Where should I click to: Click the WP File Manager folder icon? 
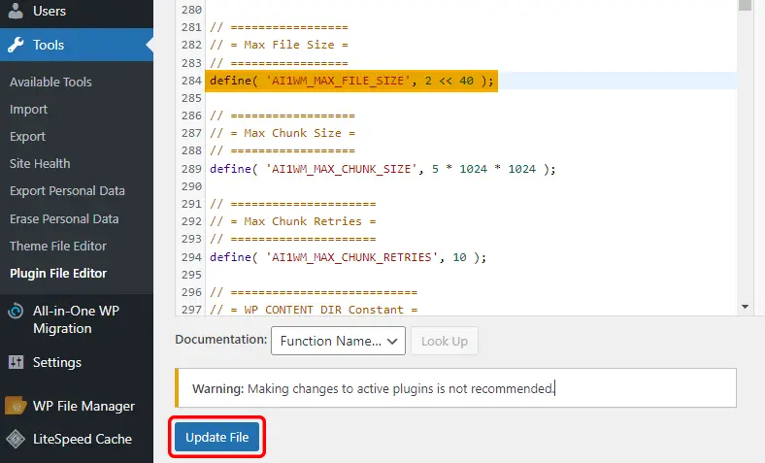[16, 406]
